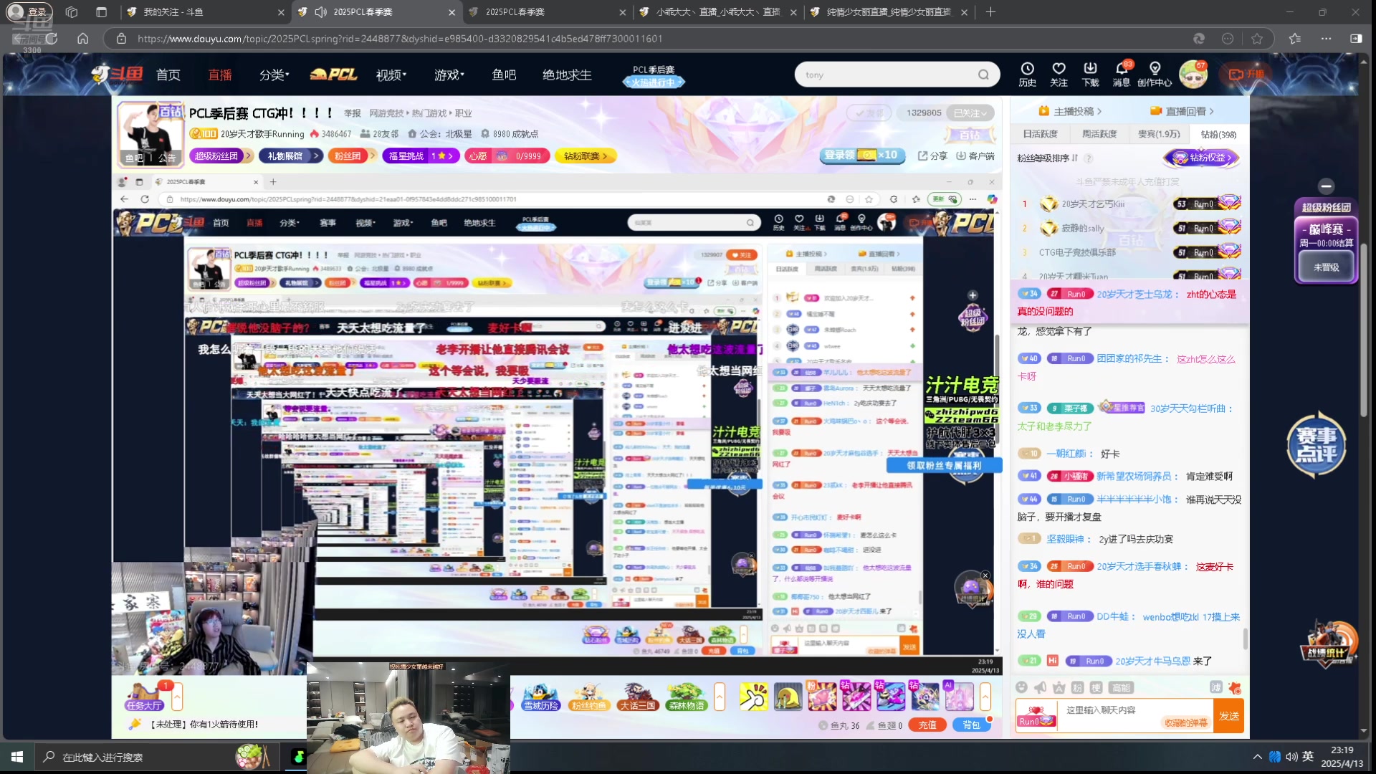
Task: Open the 大话三国 mini game
Action: (637, 696)
